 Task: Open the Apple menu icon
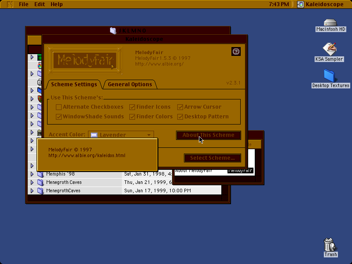[10, 4]
